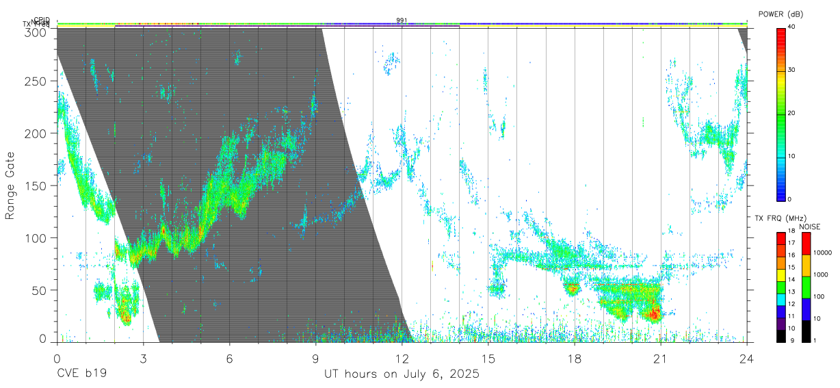This screenshot has width=840, height=388.
Task: Click the 21 hour tick label
Action: pos(660,358)
